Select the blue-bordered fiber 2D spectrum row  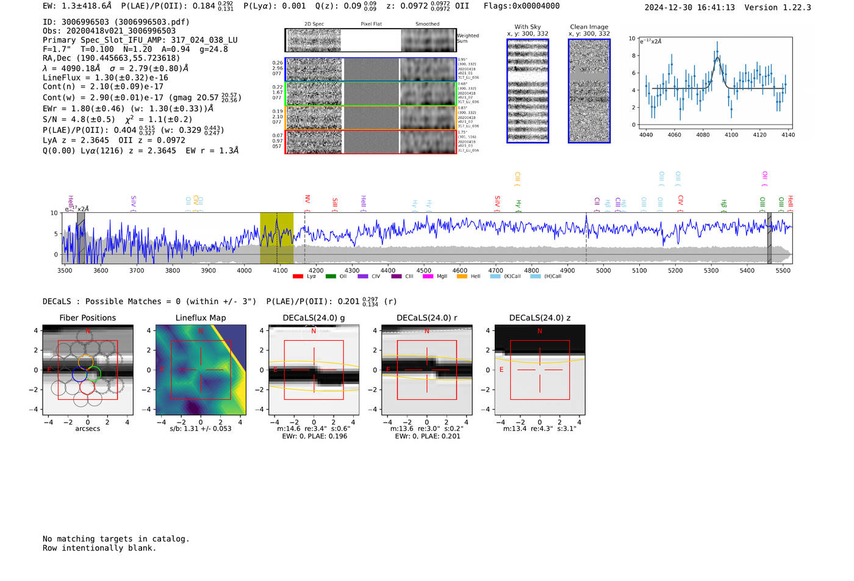[370, 70]
